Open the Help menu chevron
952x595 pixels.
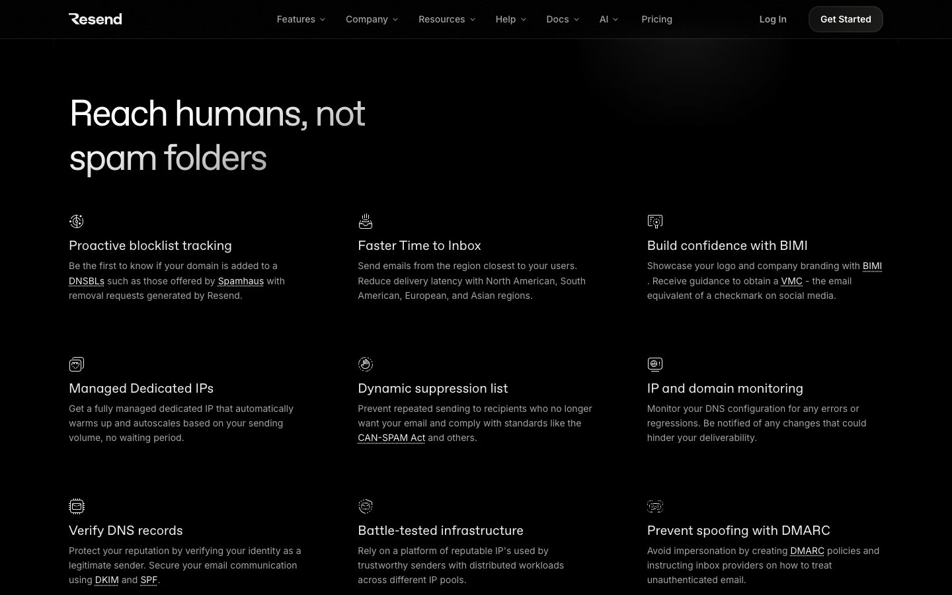524,19
